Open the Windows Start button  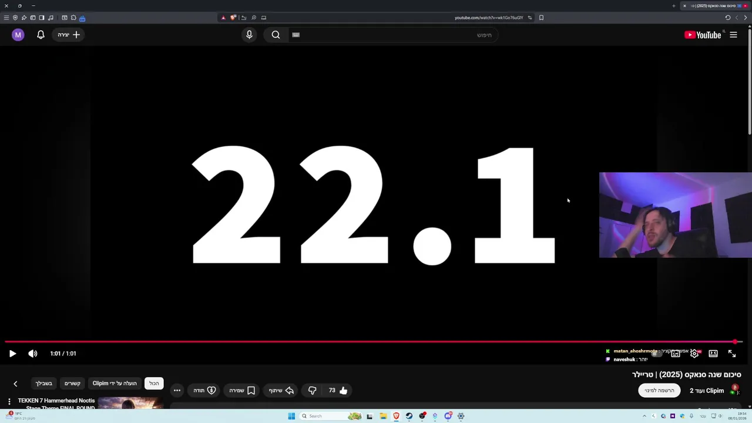click(291, 416)
